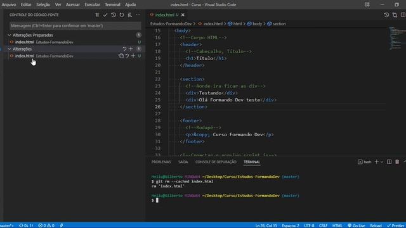Image resolution: width=406 pixels, height=228 pixels.
Task: Discard changes for index.html under Alterações
Action: 127,56
